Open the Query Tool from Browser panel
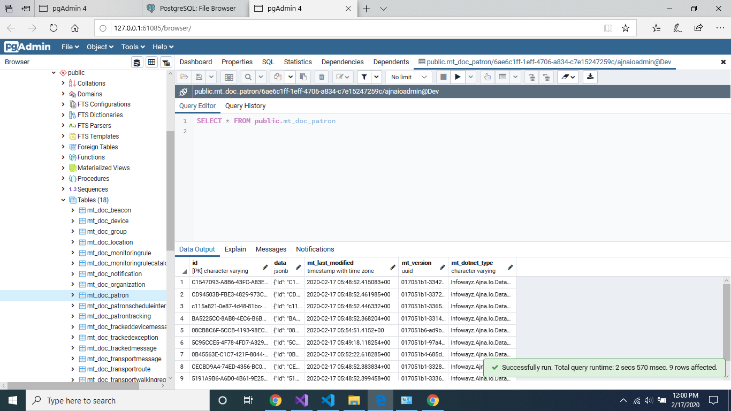The height and width of the screenshot is (411, 731). point(138,63)
